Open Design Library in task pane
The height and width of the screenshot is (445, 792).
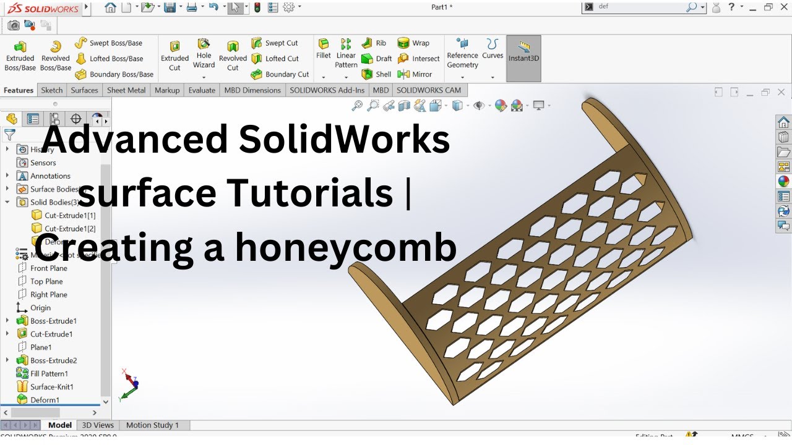(783, 137)
